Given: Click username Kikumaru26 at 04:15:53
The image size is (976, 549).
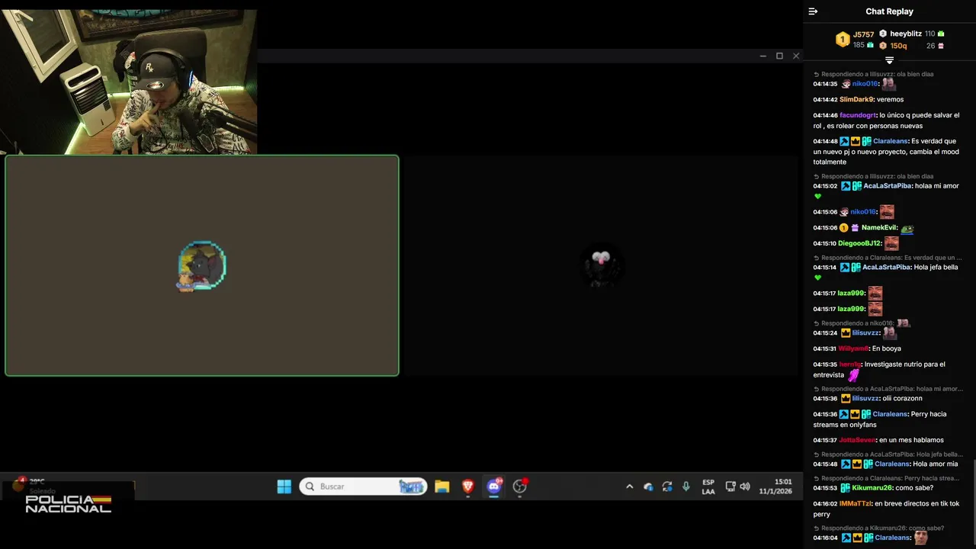Looking at the screenshot, I should [x=872, y=488].
